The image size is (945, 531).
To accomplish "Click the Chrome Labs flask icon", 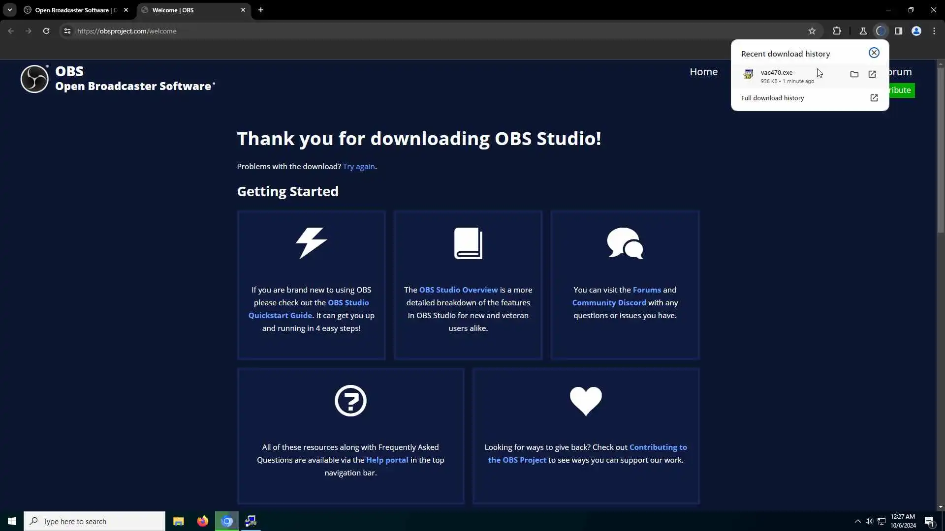I will [x=863, y=31].
